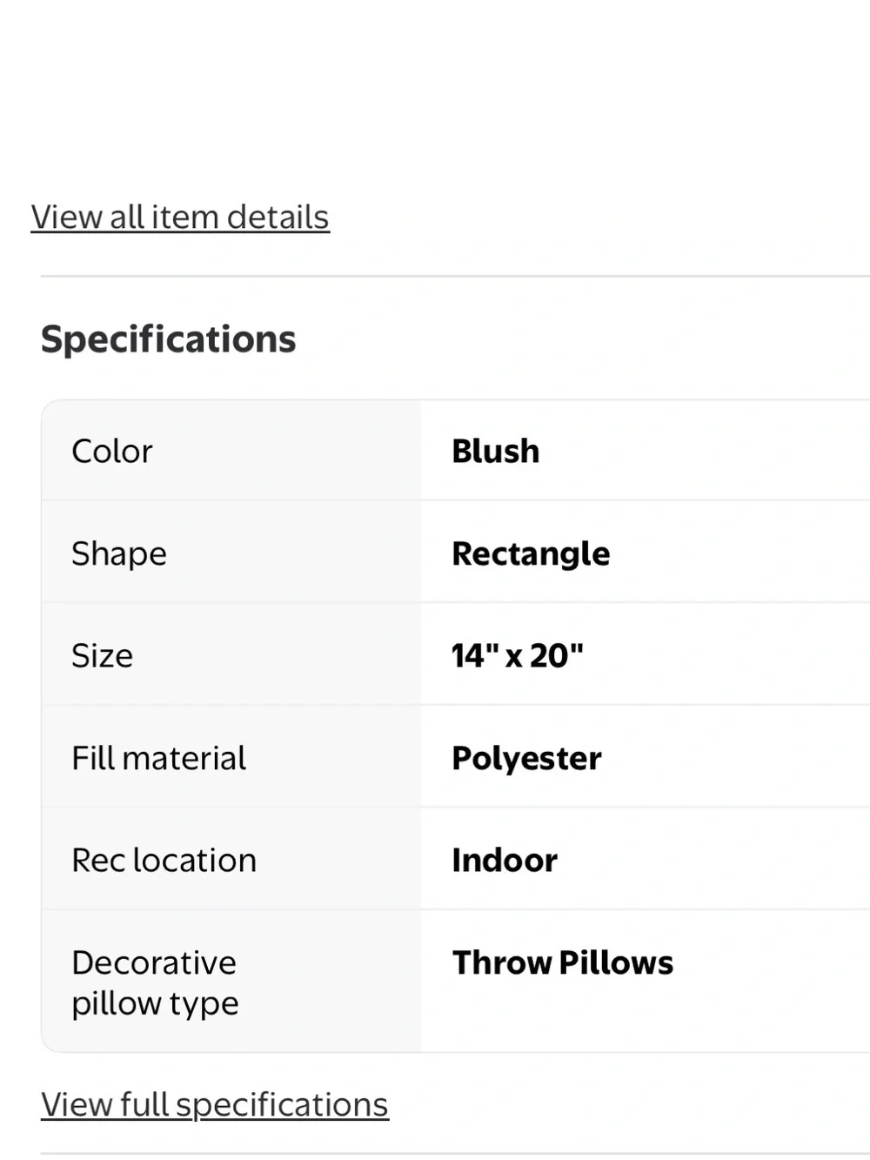Viewport: 870px width, 1160px height.
Task: Click the word specifications in bottom link
Action: [x=282, y=1106]
